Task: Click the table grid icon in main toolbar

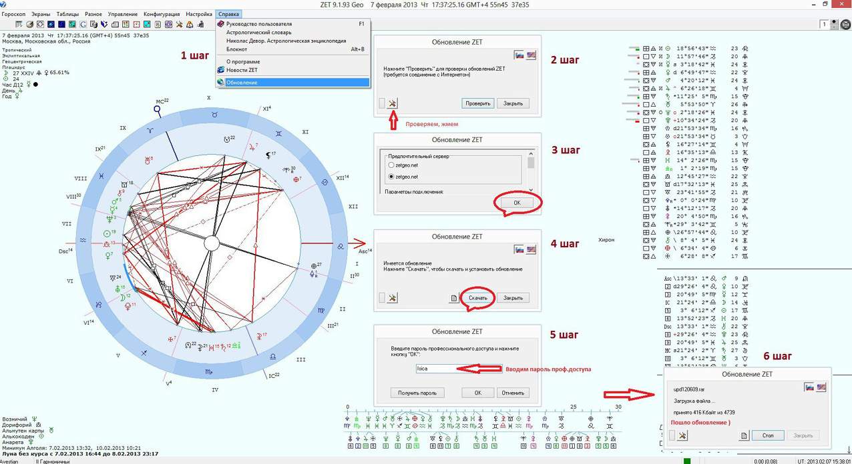Action: coord(19,25)
